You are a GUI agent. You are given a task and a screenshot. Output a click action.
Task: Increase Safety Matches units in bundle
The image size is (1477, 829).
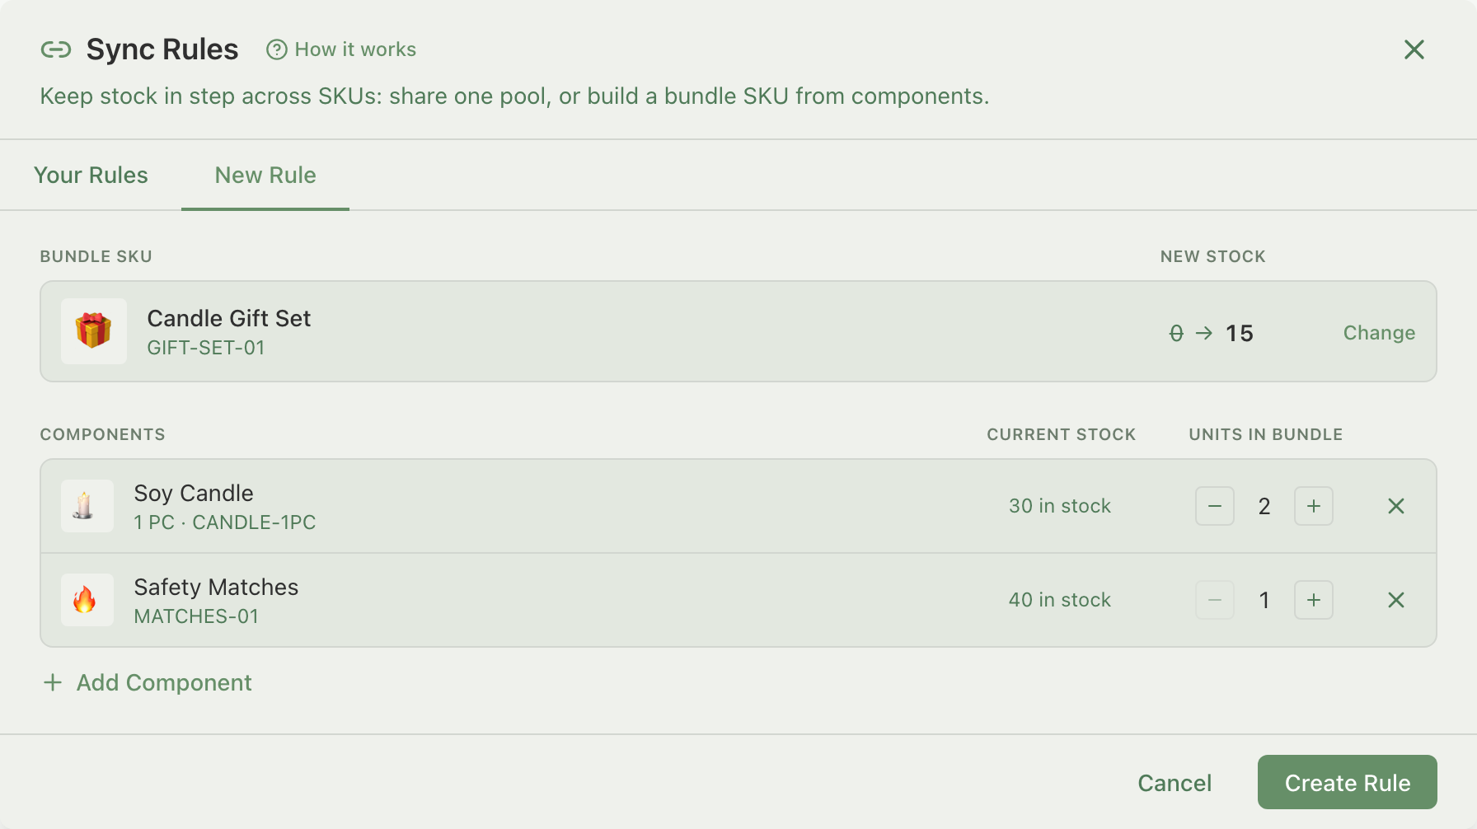pos(1314,600)
